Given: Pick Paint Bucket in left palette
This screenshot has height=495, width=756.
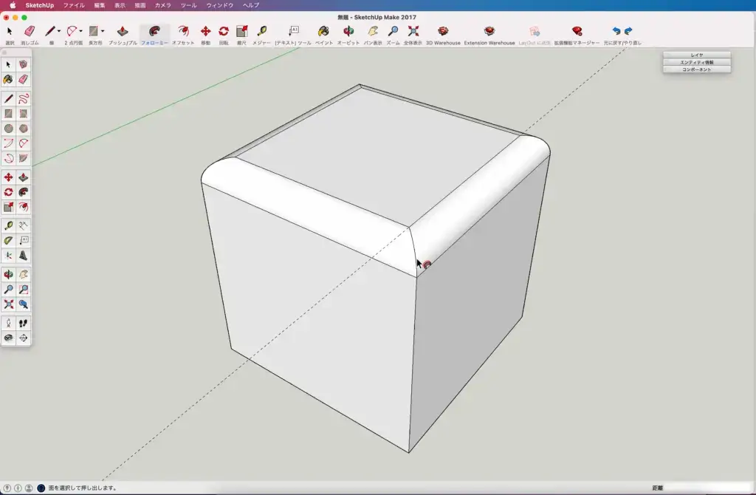Looking at the screenshot, I should [8, 79].
